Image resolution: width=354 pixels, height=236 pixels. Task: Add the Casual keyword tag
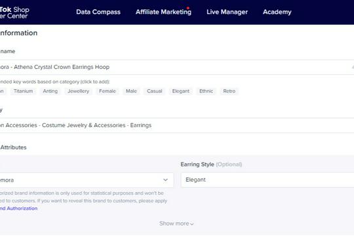pyautogui.click(x=155, y=91)
